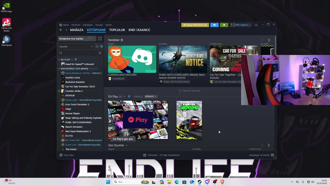Viewport: 330px width, 186px height.
Task: Open the PUBG Weekly Bans Notice thumbnail
Action: [183, 59]
